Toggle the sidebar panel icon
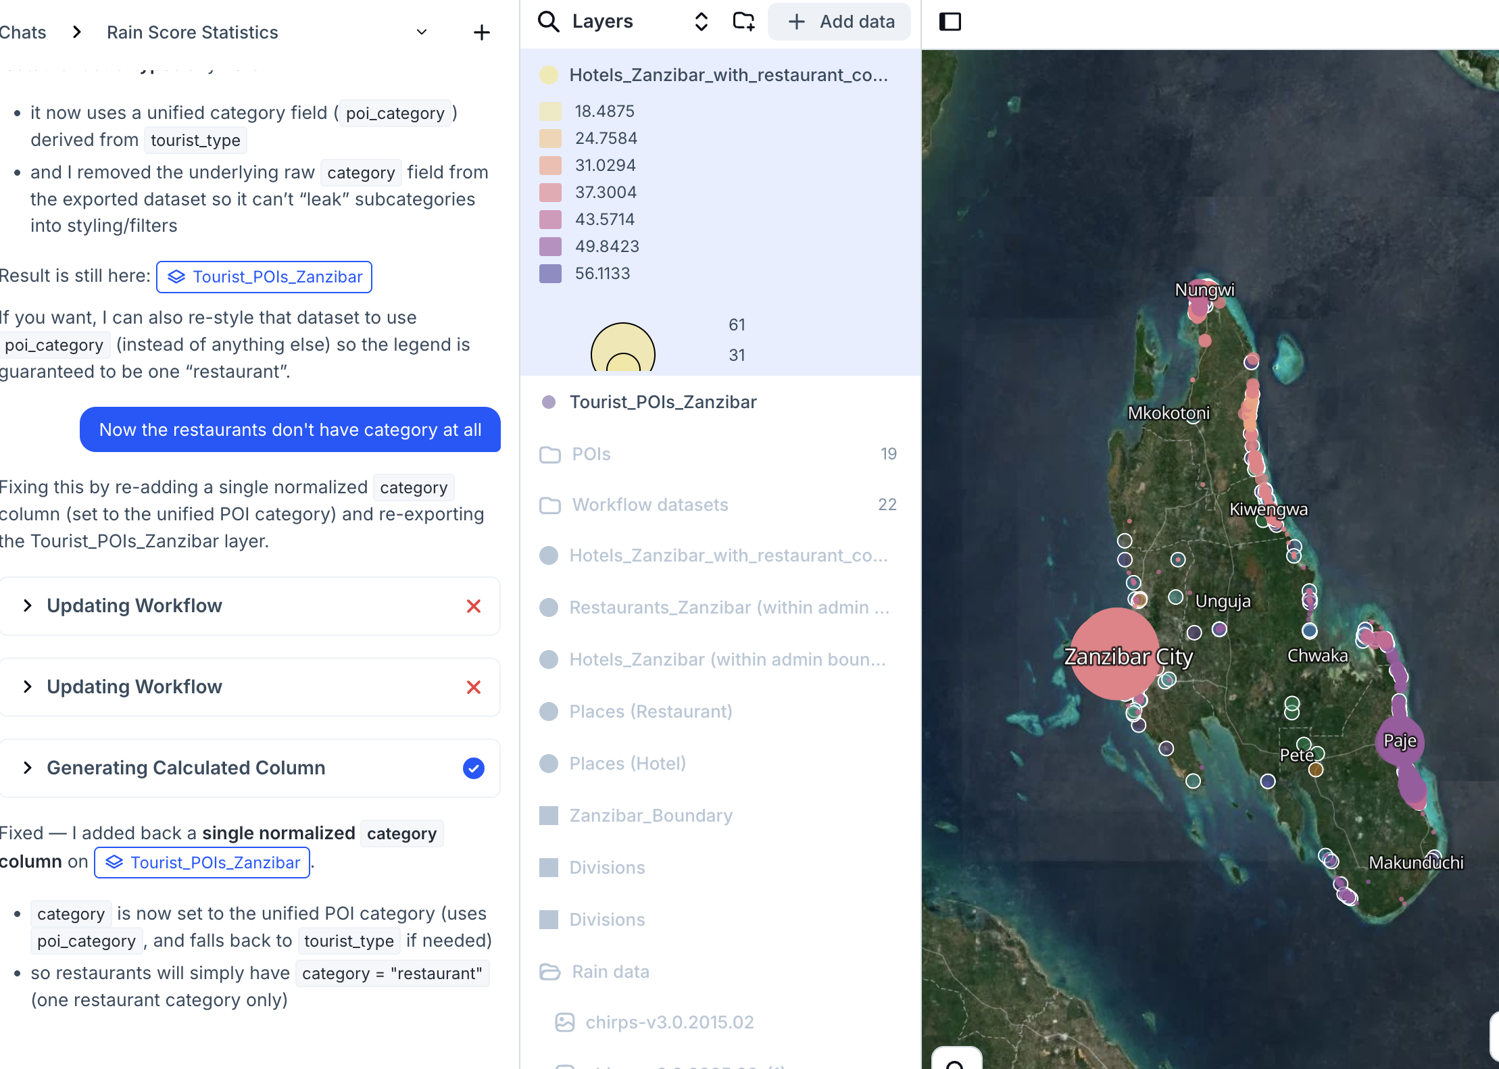 click(x=950, y=22)
